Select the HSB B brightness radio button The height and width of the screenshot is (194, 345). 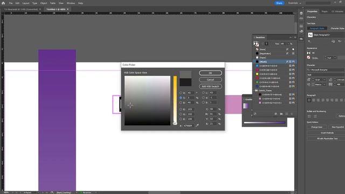coord(181,102)
